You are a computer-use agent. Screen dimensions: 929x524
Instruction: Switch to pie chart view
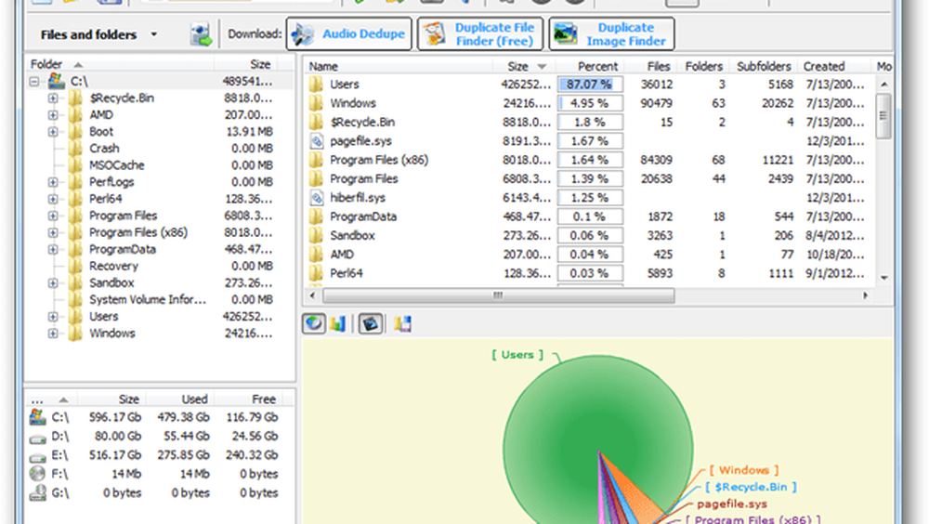pyautogui.click(x=314, y=323)
